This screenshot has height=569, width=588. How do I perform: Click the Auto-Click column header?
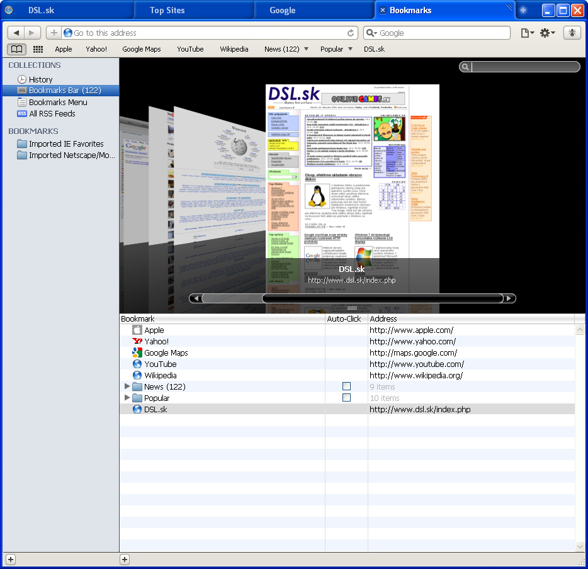[x=346, y=318]
